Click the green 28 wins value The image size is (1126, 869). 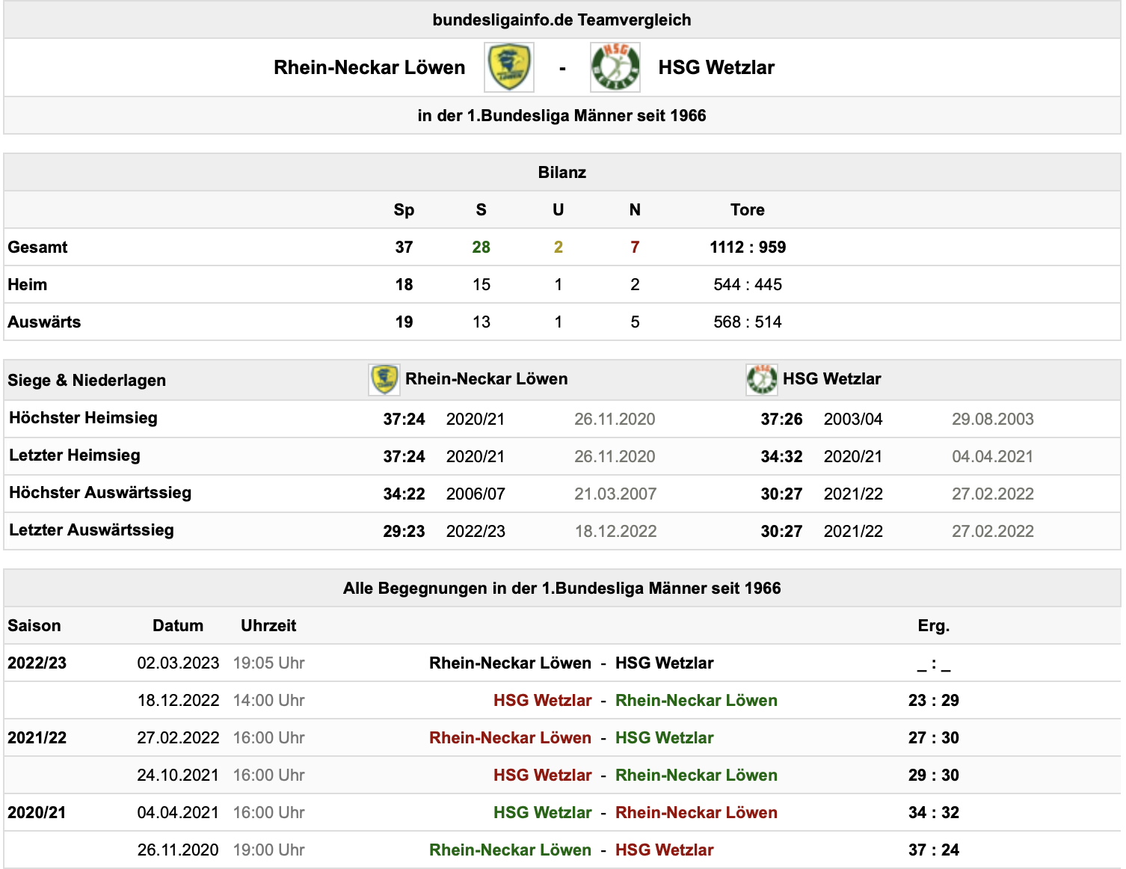coord(482,248)
